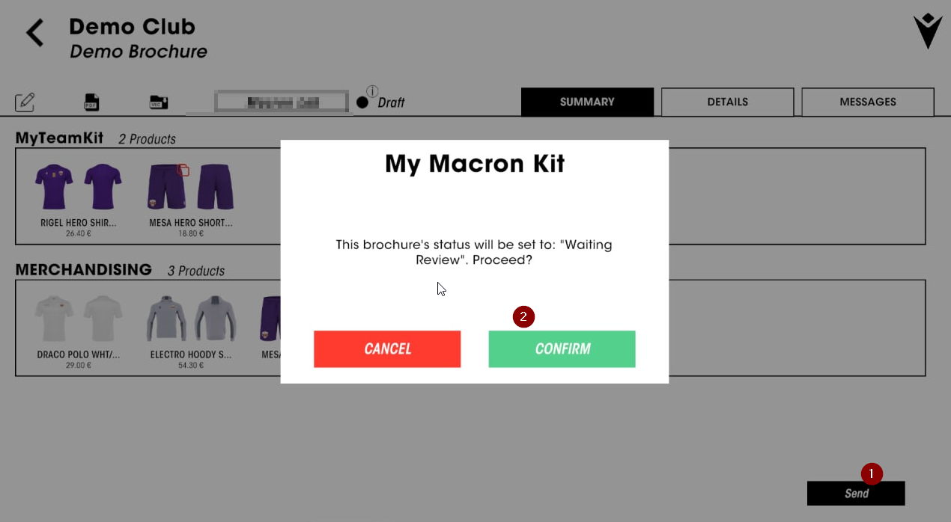
Task: Click the Macron logo icon
Action: pyautogui.click(x=927, y=31)
